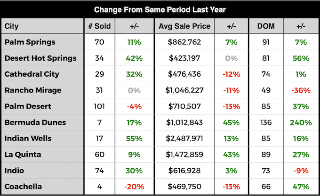Click the # Sold column header

coord(99,26)
